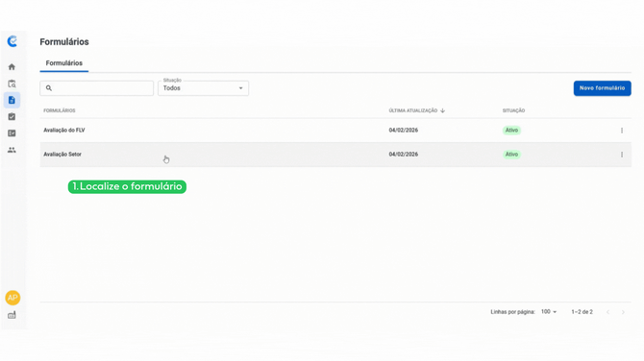Open the users group icon in sidebar
Viewport: 644px width, 361px height.
tap(12, 150)
